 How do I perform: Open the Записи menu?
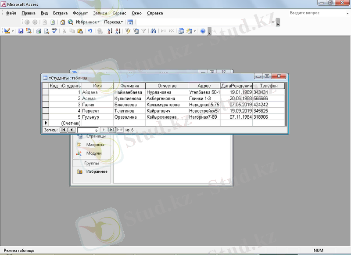(x=100, y=13)
